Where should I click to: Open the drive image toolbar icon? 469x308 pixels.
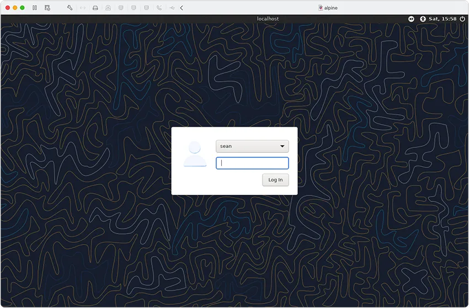95,8
